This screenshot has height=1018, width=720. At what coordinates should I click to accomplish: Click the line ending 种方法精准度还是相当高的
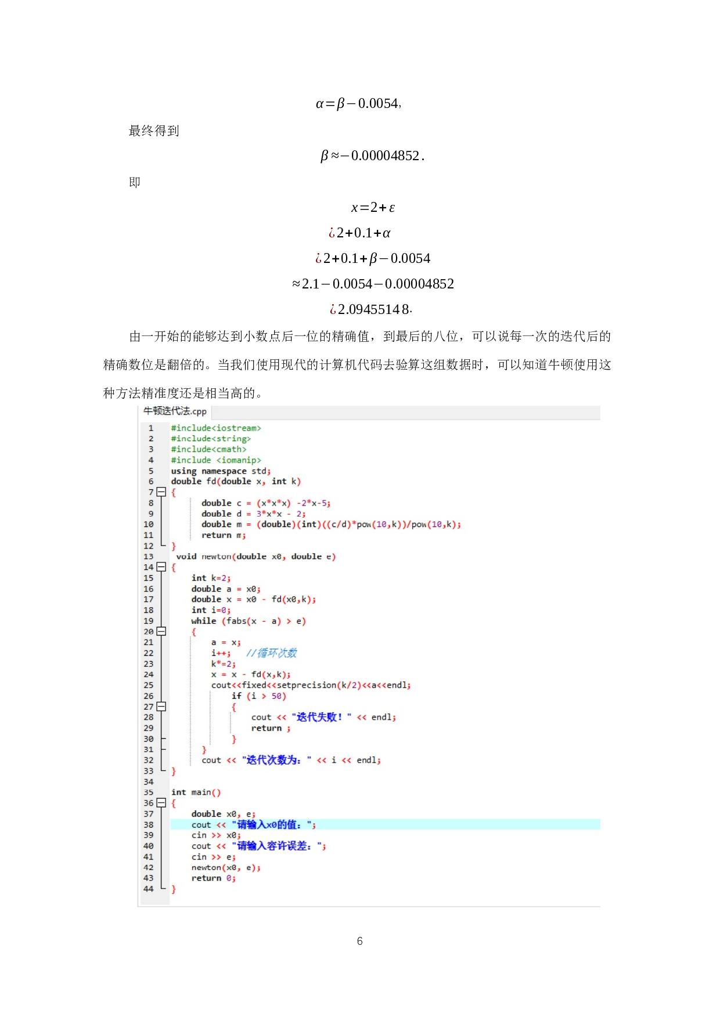click(185, 394)
